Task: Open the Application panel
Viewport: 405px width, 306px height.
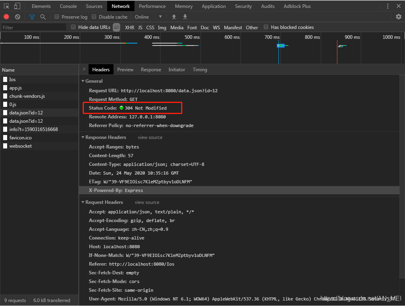Action: tap(214, 6)
